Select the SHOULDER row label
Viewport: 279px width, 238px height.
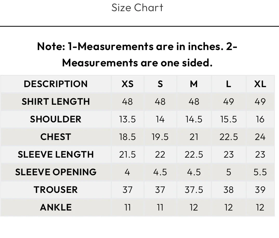point(56,119)
